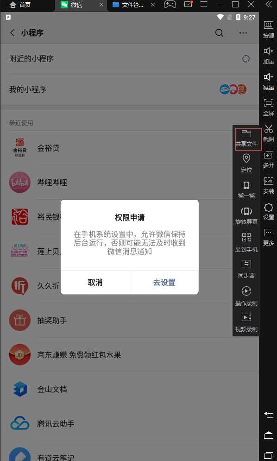Click the 旋转屏幕 rotate screen icon
Image resolution: width=277 pixels, height=461 pixels.
(246, 215)
